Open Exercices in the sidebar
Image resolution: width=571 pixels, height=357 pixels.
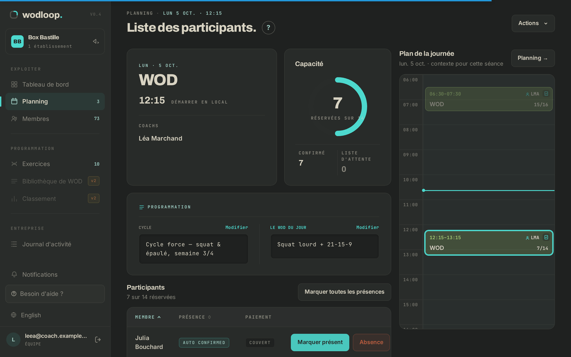pos(55,164)
